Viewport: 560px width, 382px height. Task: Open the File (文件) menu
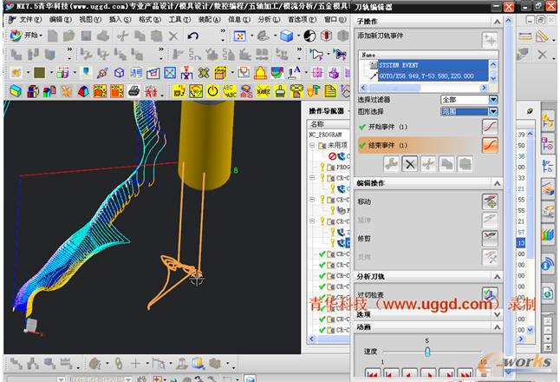tap(29, 18)
